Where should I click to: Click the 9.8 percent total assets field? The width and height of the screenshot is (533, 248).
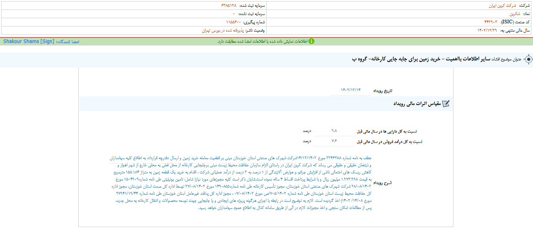point(334,131)
